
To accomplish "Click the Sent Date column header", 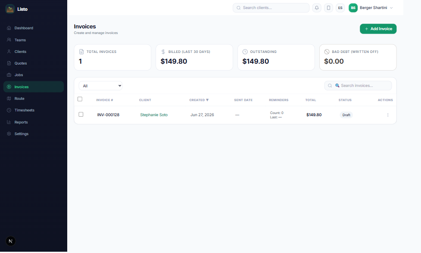I will point(243,100).
